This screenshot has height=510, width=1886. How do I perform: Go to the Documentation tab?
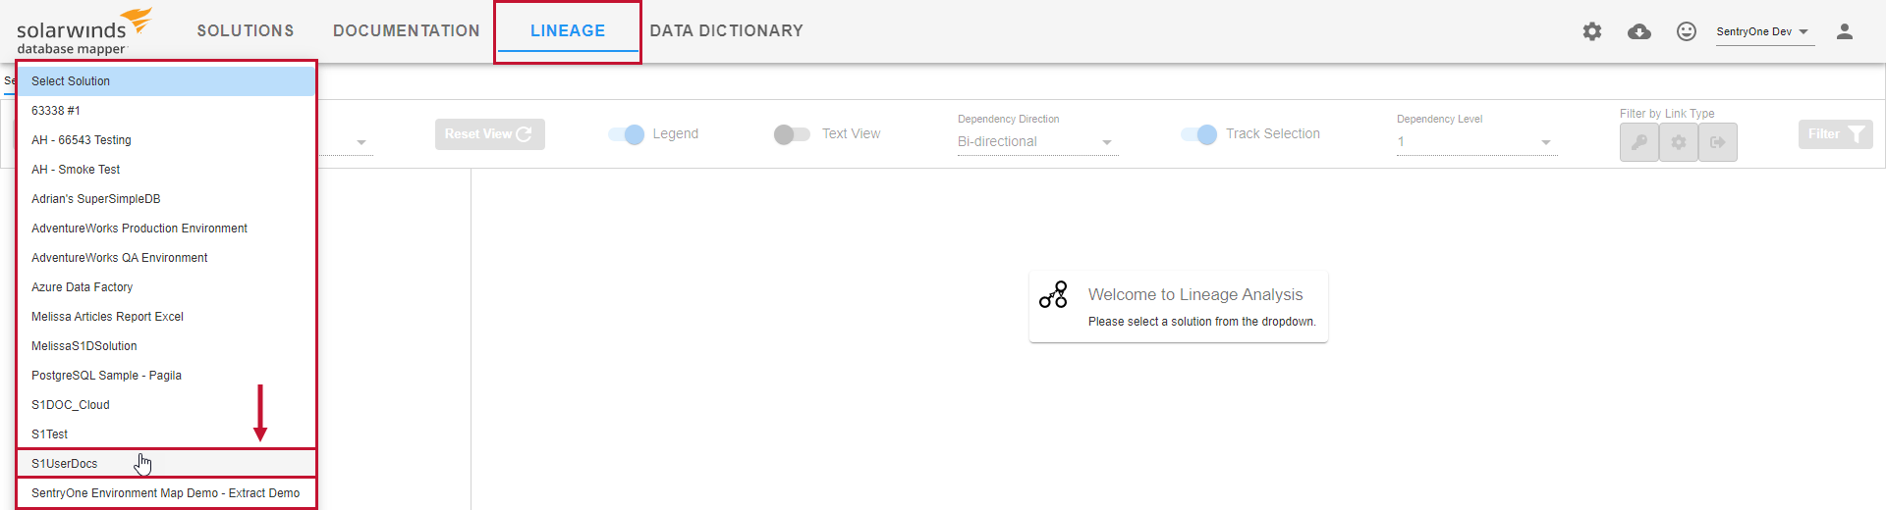(x=407, y=31)
